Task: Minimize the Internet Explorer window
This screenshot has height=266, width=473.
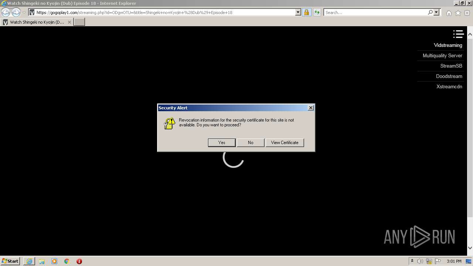Action: (x=456, y=3)
